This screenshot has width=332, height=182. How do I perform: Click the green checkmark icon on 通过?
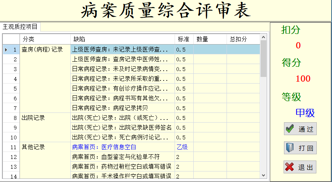click(290, 128)
